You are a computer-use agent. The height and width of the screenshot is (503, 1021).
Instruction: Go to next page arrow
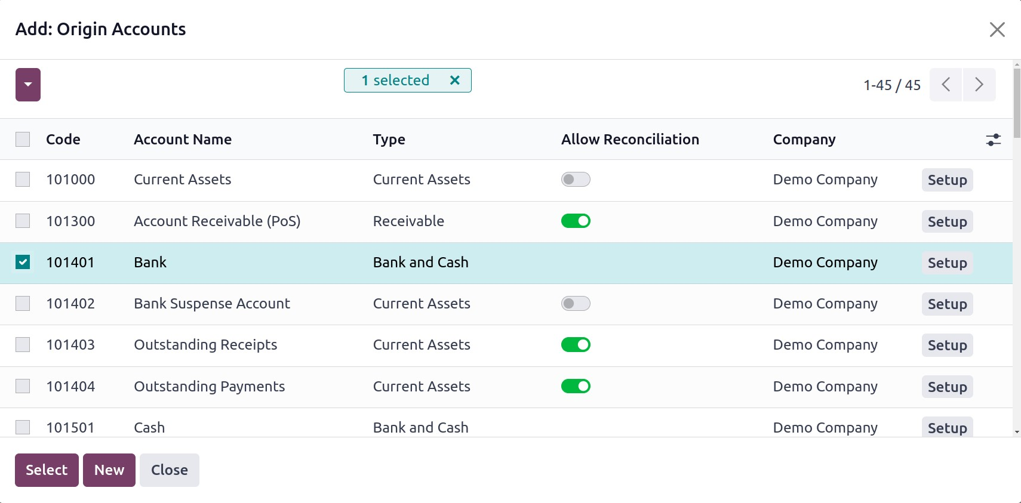pos(979,85)
